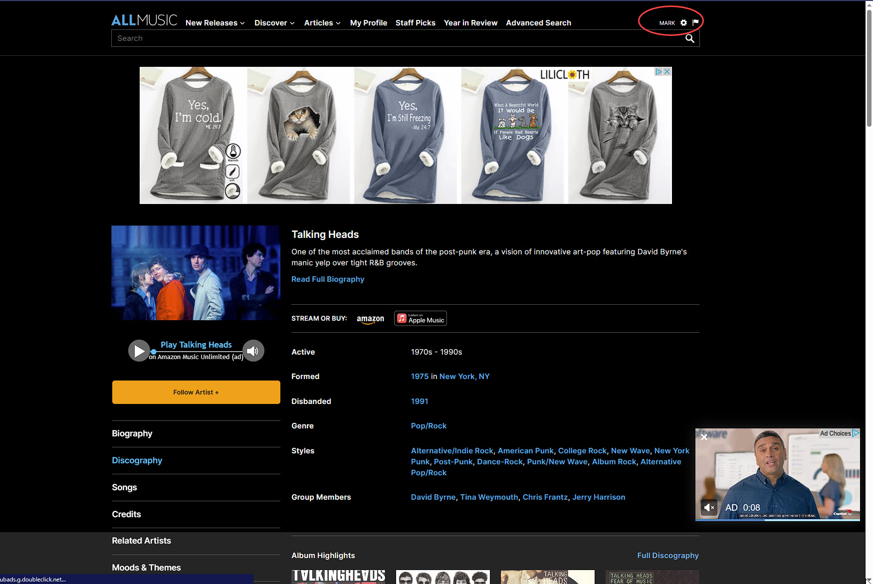Close the floating video ad
Image resolution: width=873 pixels, height=584 pixels.
click(704, 437)
